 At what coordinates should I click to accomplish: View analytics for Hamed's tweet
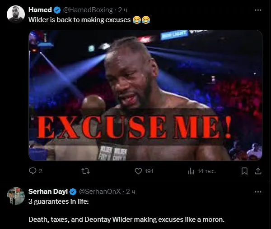(x=191, y=171)
